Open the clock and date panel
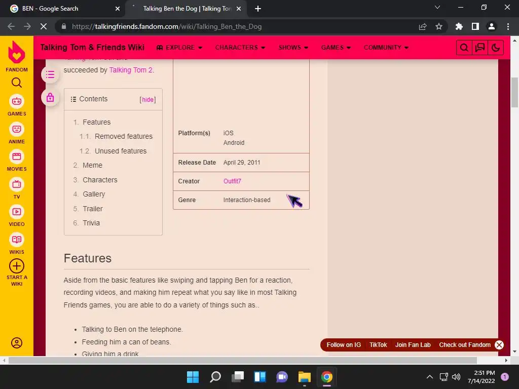The width and height of the screenshot is (519, 389). [481, 377]
